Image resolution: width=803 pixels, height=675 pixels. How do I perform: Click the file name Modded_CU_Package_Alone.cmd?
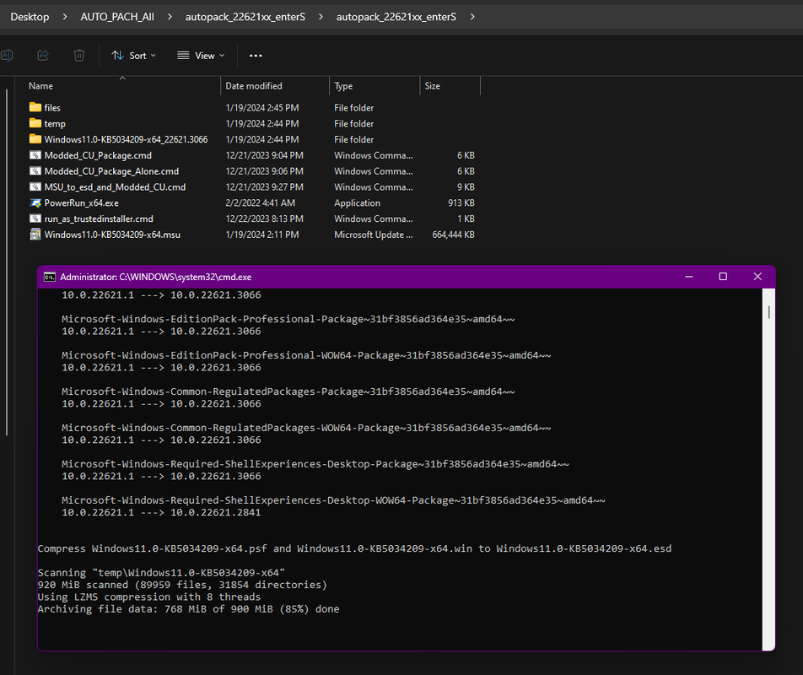[111, 171]
